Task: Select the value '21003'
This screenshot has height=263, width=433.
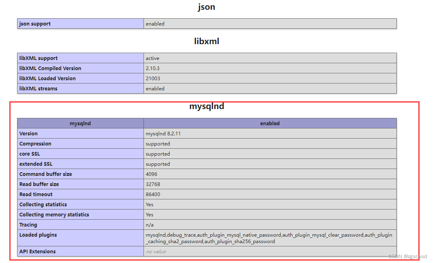Action: point(153,79)
